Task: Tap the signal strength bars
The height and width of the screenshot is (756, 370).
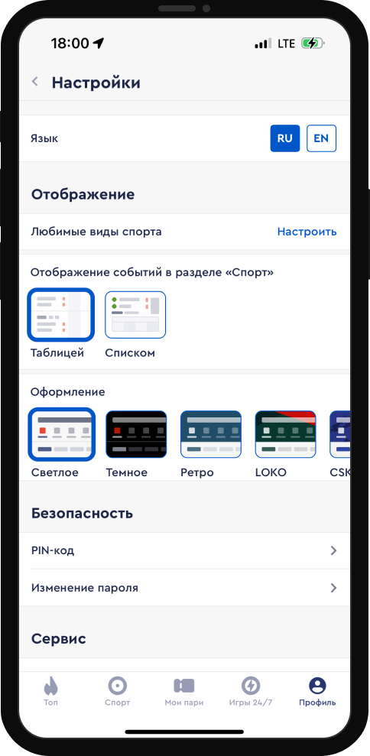Action: point(263,44)
